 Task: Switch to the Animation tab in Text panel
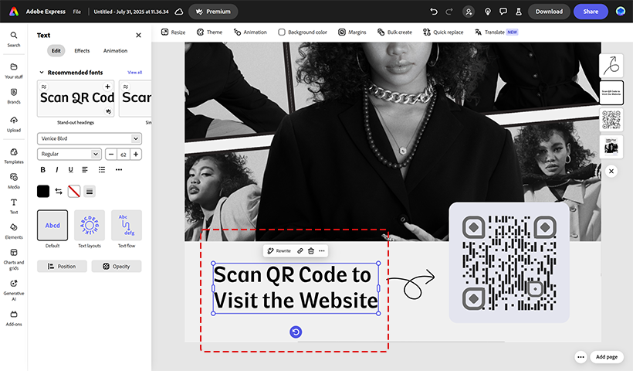coord(115,50)
